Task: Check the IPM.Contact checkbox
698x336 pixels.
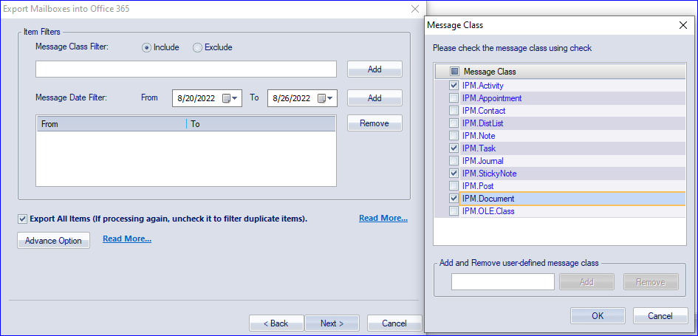Action: click(454, 111)
